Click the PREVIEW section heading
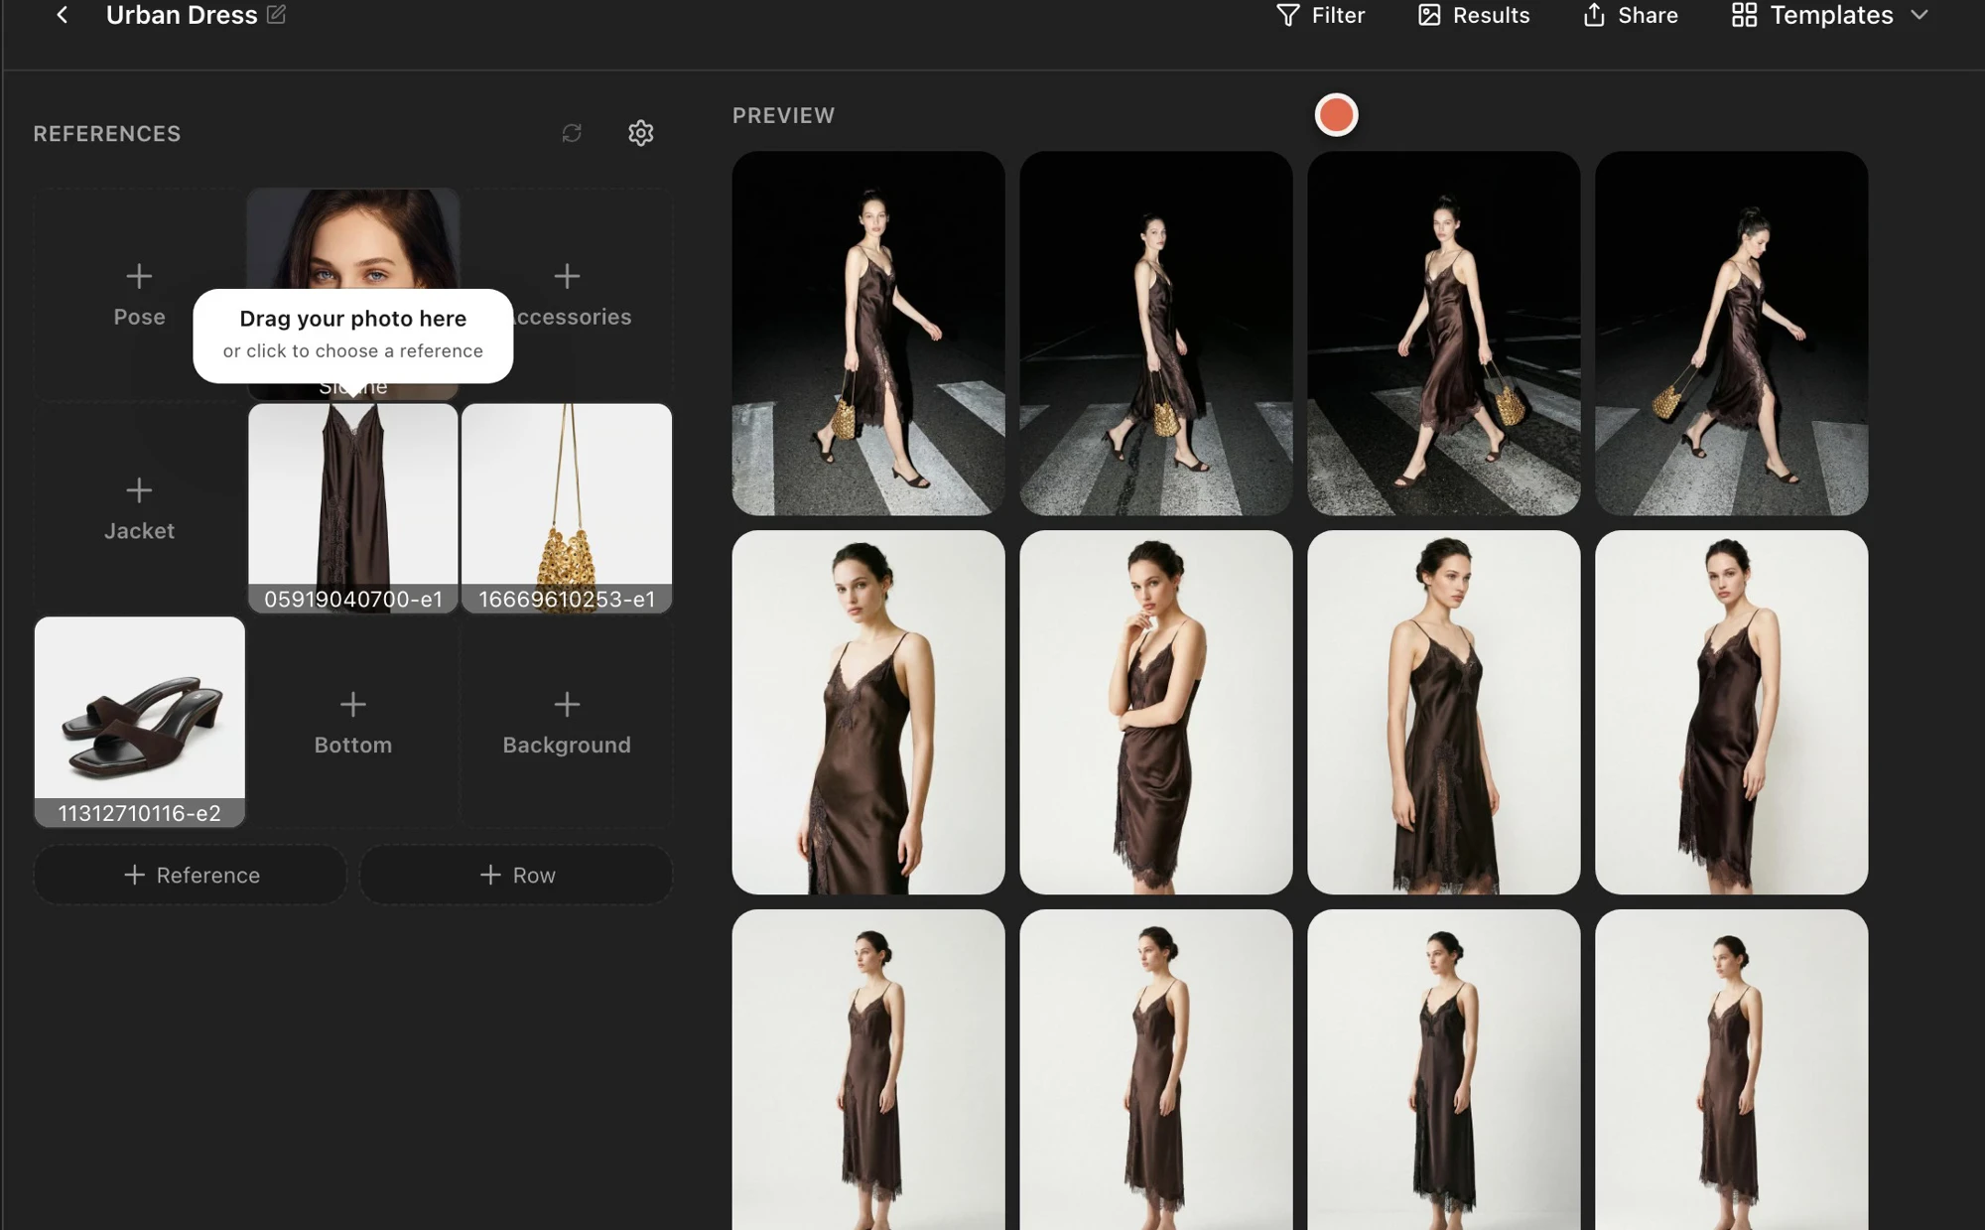Image resolution: width=1985 pixels, height=1230 pixels. [783, 115]
